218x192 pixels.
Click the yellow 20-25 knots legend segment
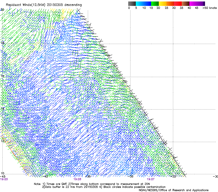pos(163,4)
